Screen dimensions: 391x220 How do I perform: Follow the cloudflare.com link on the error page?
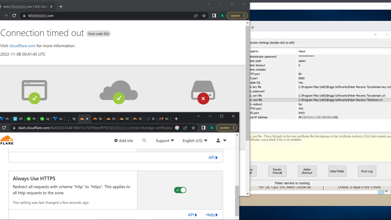(22, 46)
